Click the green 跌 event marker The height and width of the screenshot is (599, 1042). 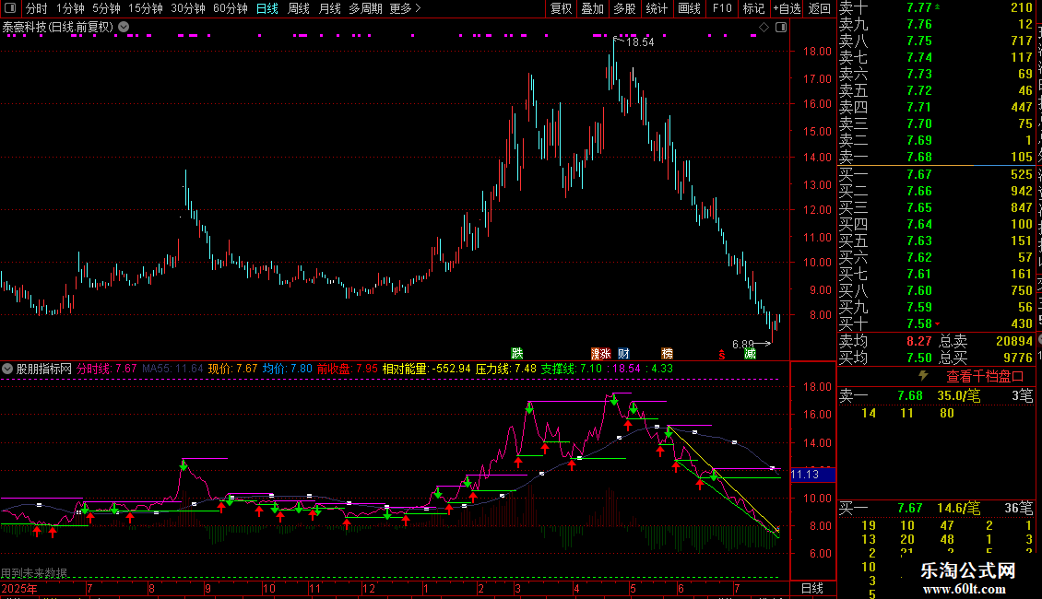pyautogui.click(x=517, y=353)
